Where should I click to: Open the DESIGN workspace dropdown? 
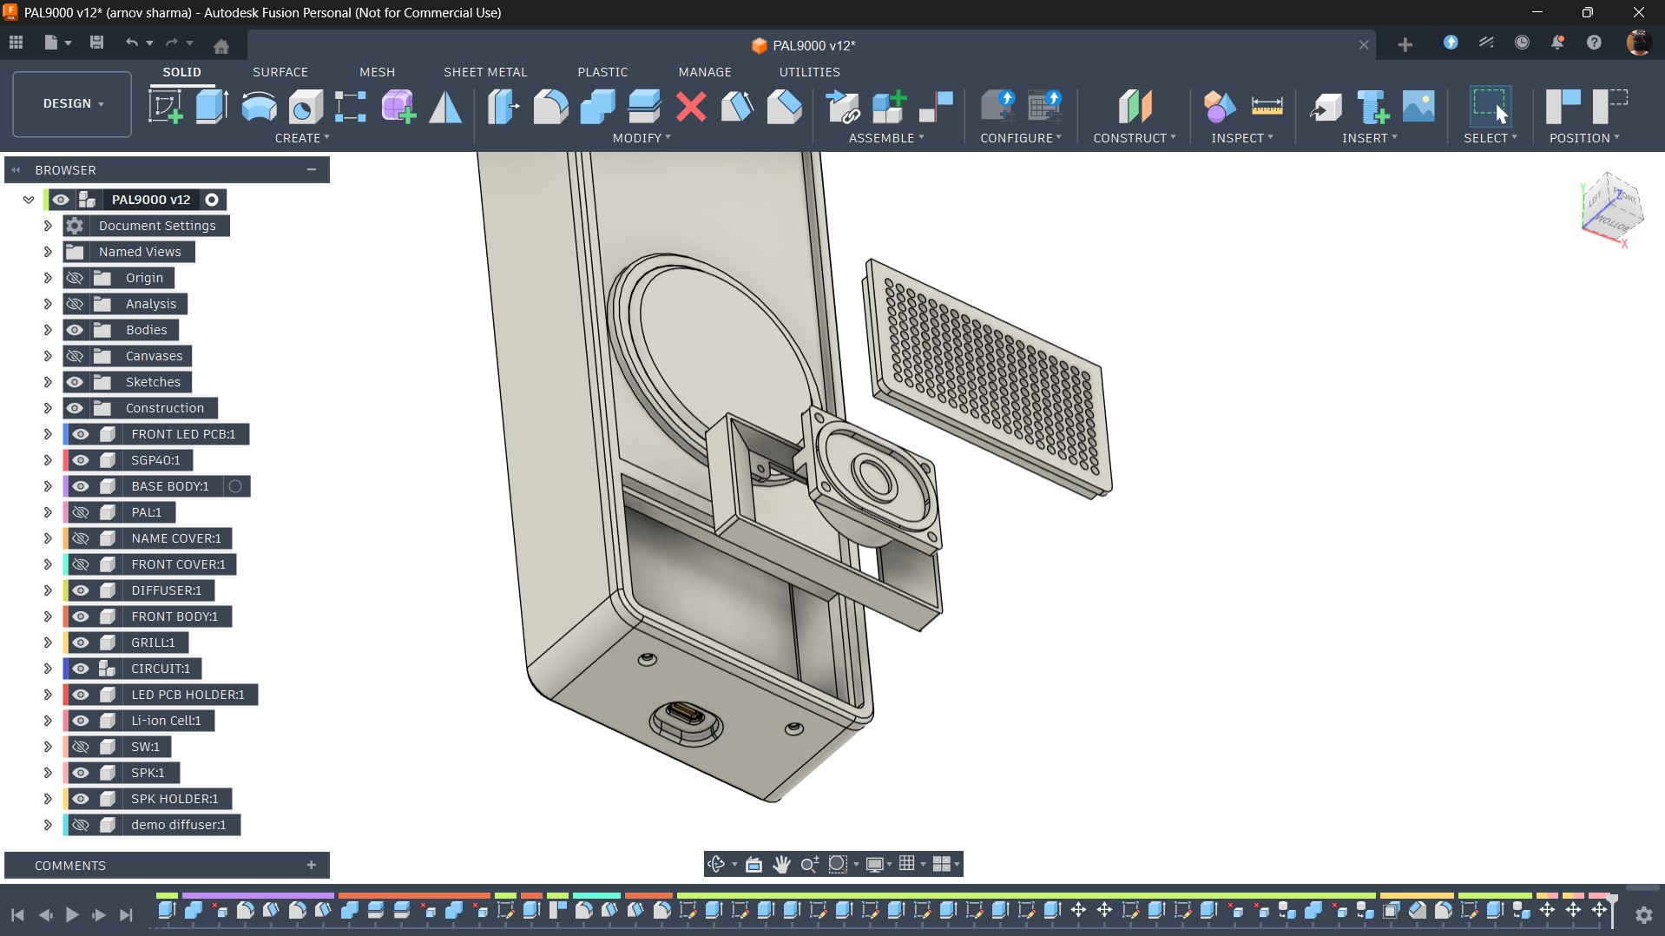click(x=73, y=103)
